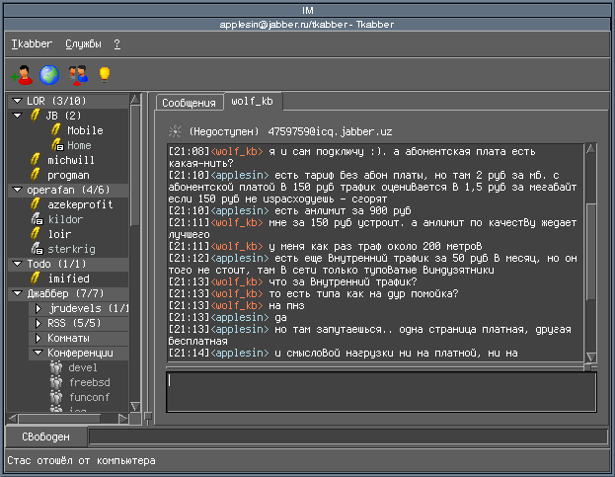Toggle showing offline users with the lightbulb icon

pyautogui.click(x=104, y=74)
